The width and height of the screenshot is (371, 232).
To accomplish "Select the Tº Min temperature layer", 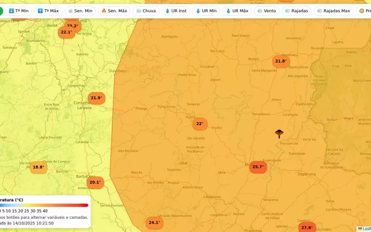I will (x=19, y=11).
